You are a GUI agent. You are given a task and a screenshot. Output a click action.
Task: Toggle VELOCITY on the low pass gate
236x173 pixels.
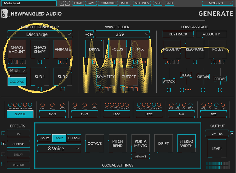pyautogui.click(x=211, y=34)
